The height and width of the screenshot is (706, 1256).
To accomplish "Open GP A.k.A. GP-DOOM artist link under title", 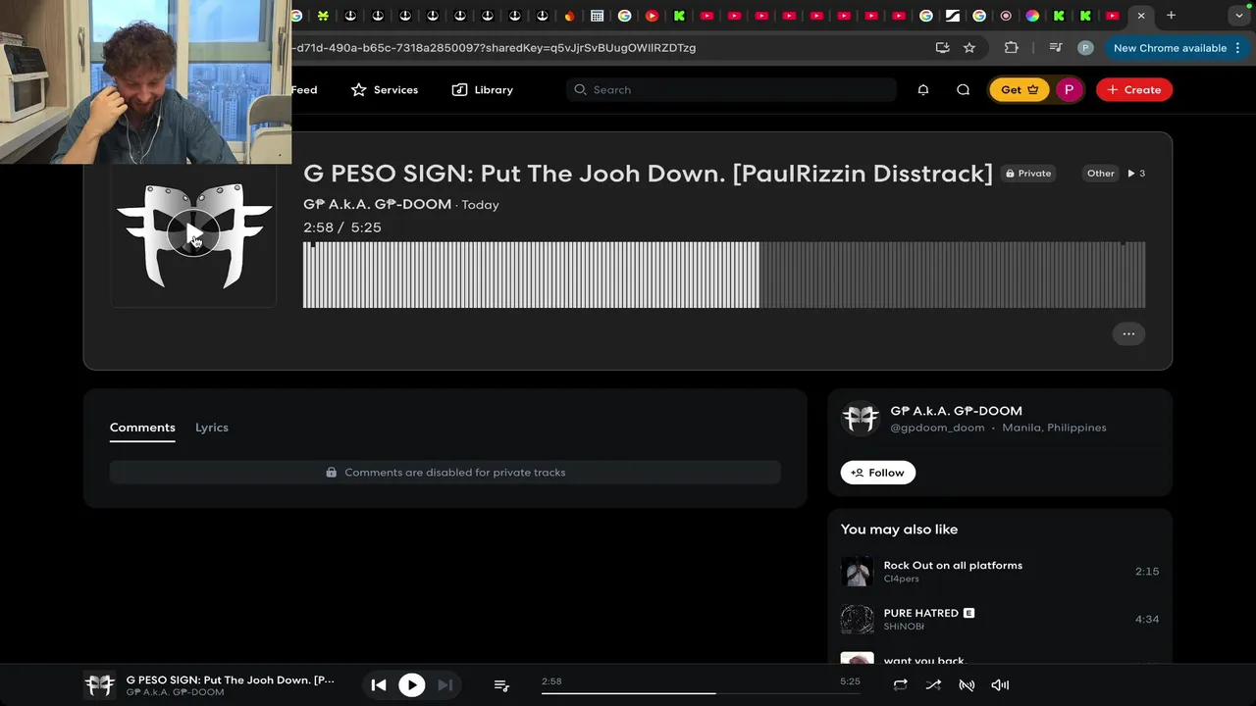I will [377, 204].
